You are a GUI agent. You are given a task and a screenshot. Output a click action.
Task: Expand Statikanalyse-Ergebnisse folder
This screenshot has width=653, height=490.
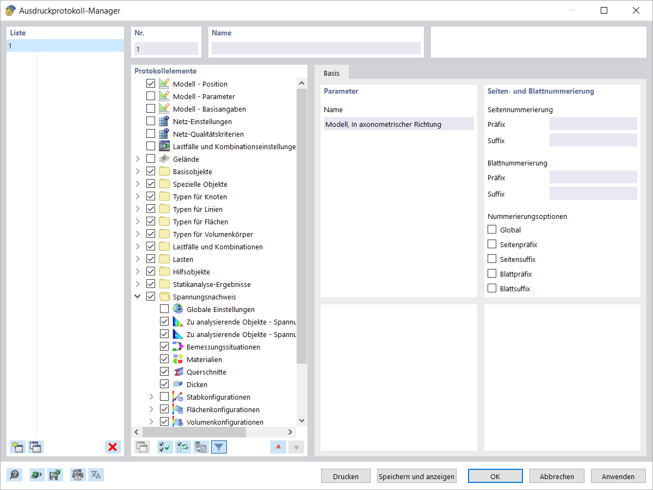coord(138,284)
